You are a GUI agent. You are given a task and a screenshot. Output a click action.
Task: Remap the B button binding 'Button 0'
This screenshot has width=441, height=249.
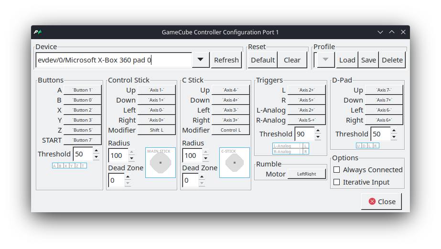82,100
